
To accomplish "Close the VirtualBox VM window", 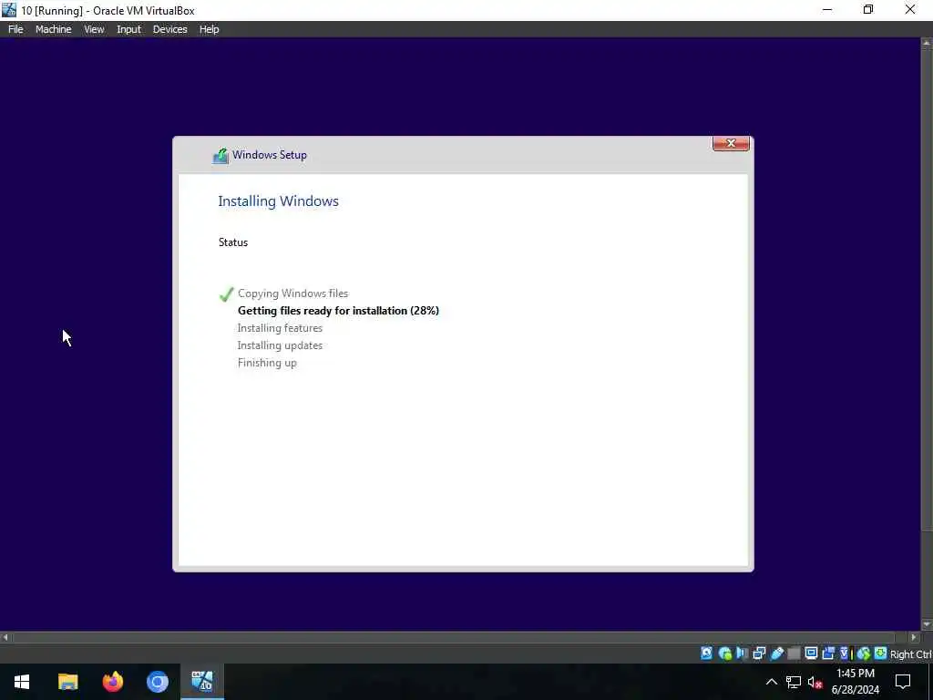I will pos(910,10).
